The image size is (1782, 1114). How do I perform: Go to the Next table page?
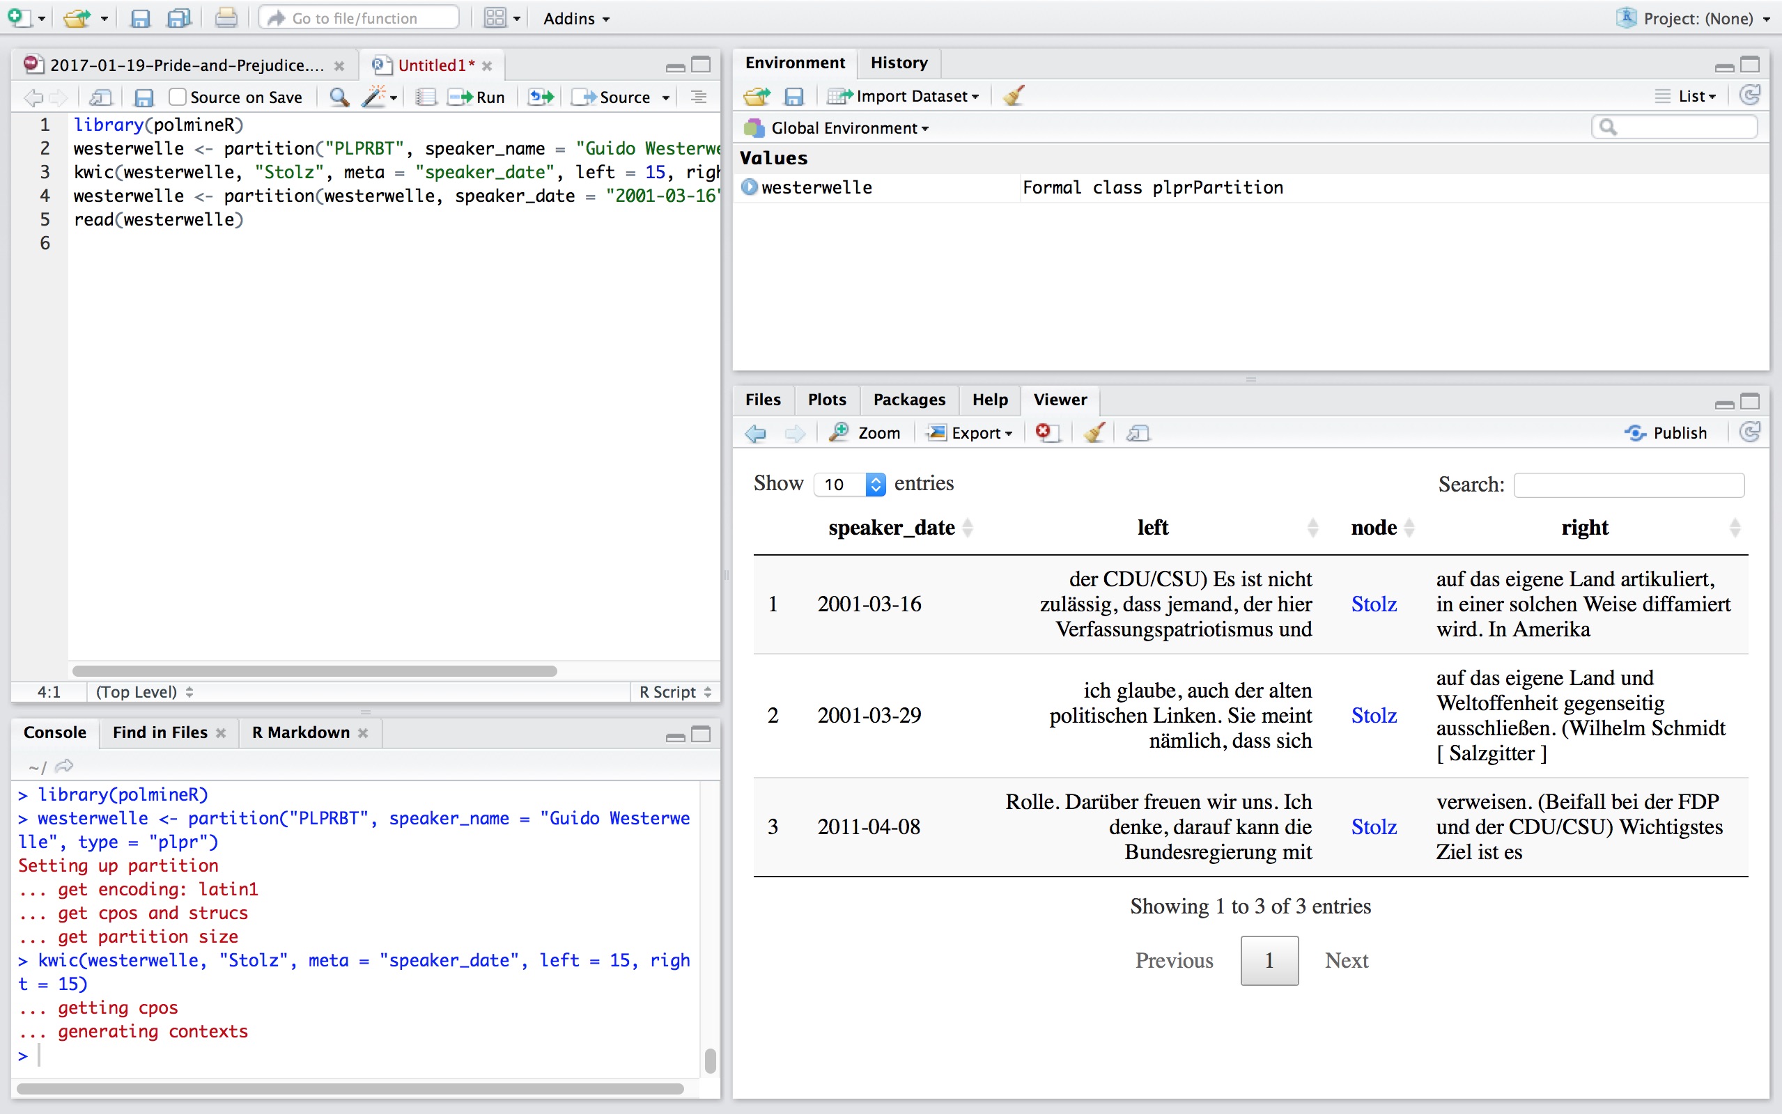(1346, 961)
